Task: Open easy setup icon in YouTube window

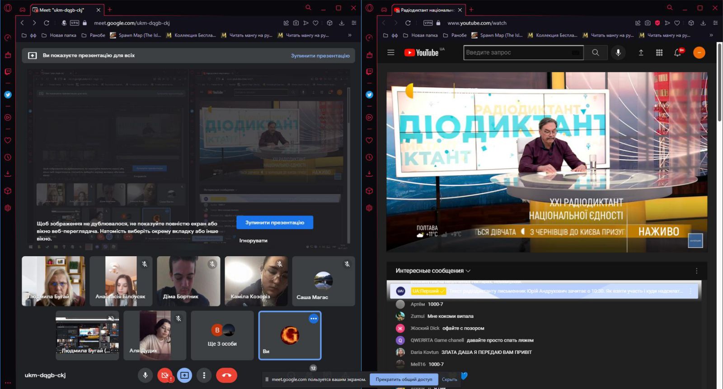Action: pos(715,23)
